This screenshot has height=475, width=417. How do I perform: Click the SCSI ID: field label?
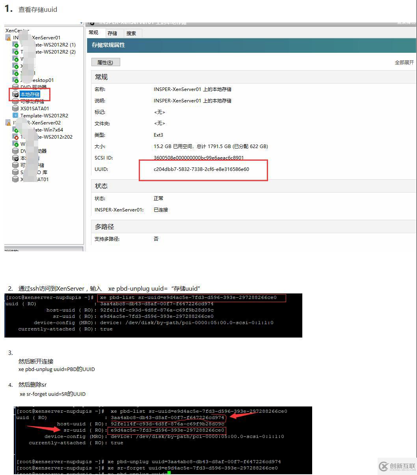(x=104, y=158)
